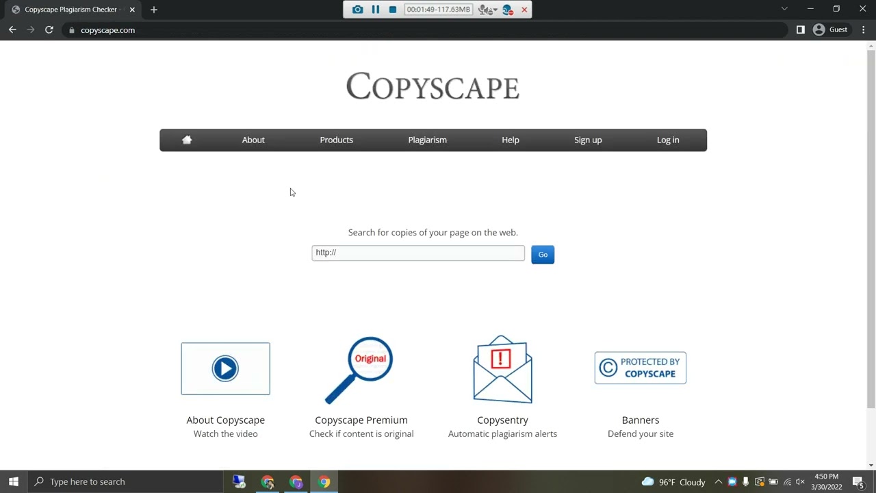Viewport: 876px width, 493px height.
Task: Click the Copysentry envelope icon
Action: coord(502,369)
